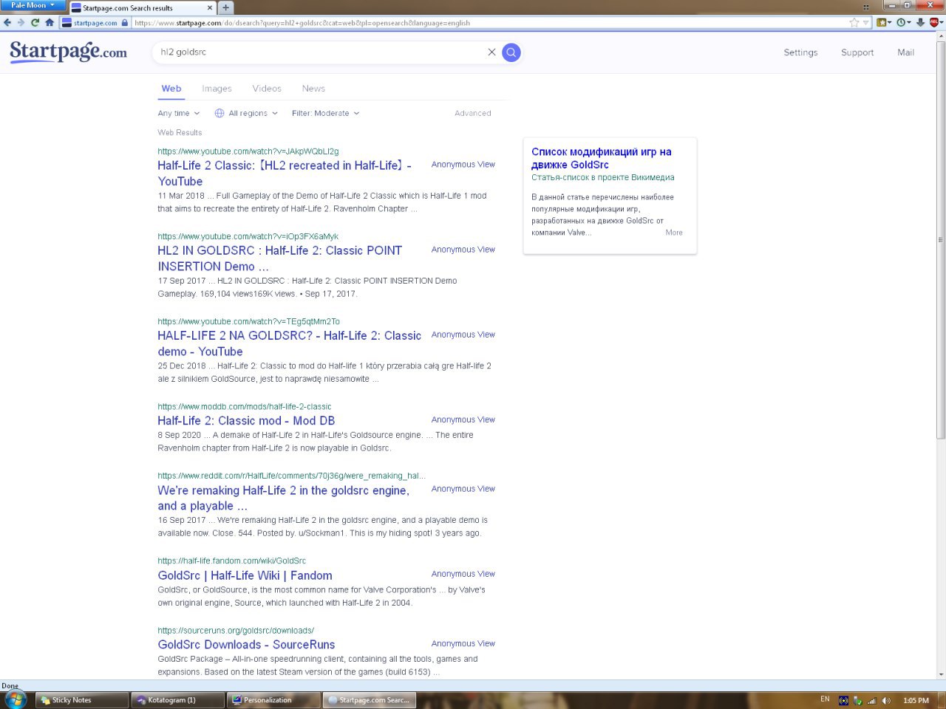Bookmark this page with the star icon
This screenshot has height=709, width=946.
pyautogui.click(x=854, y=22)
